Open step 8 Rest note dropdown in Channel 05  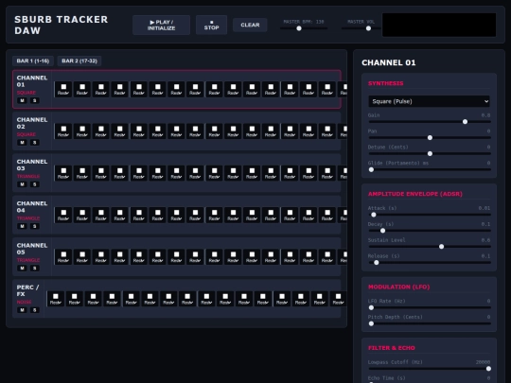coord(195,261)
